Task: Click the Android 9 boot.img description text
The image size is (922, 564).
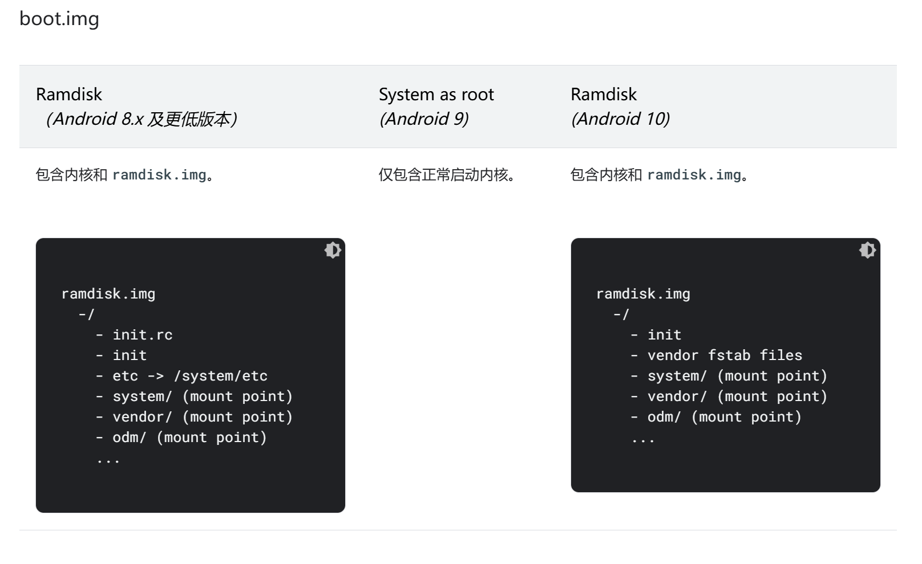Action: (x=447, y=174)
